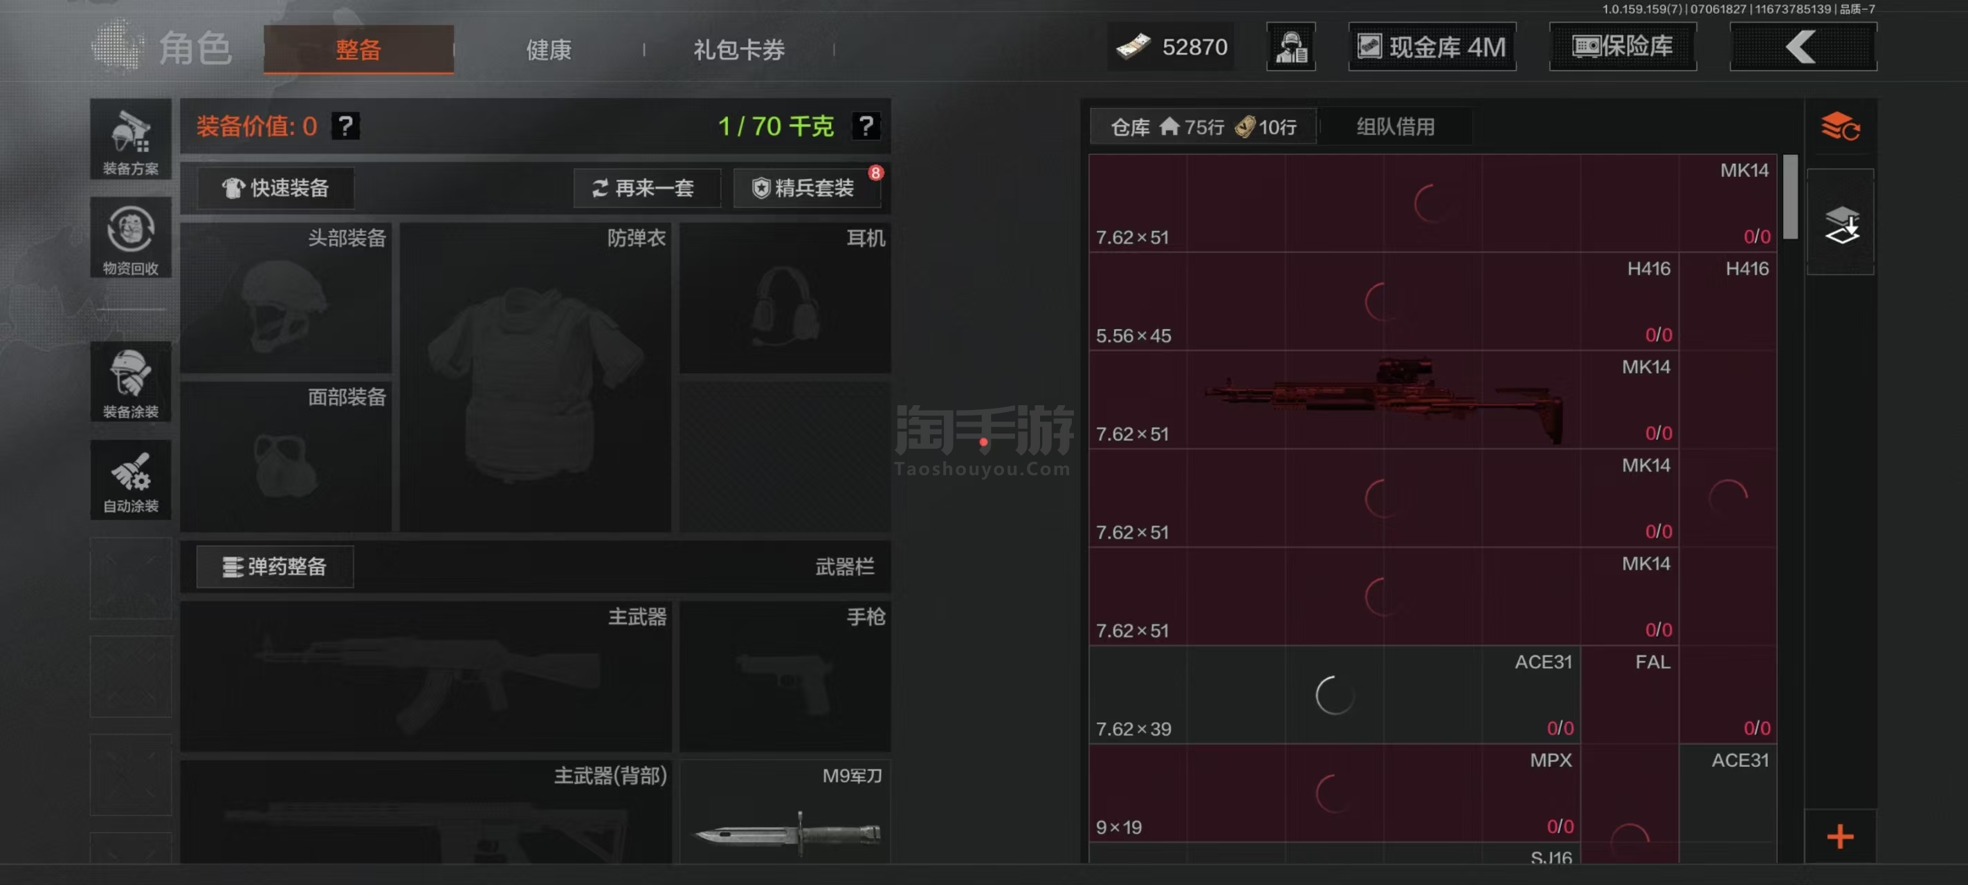Open the 精兵套装 button

807,188
